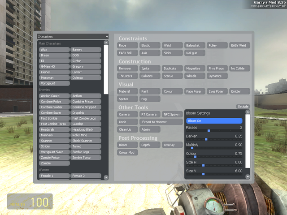Select the Pulley tool
Screen dimensions: 287x215
click(x=217, y=45)
